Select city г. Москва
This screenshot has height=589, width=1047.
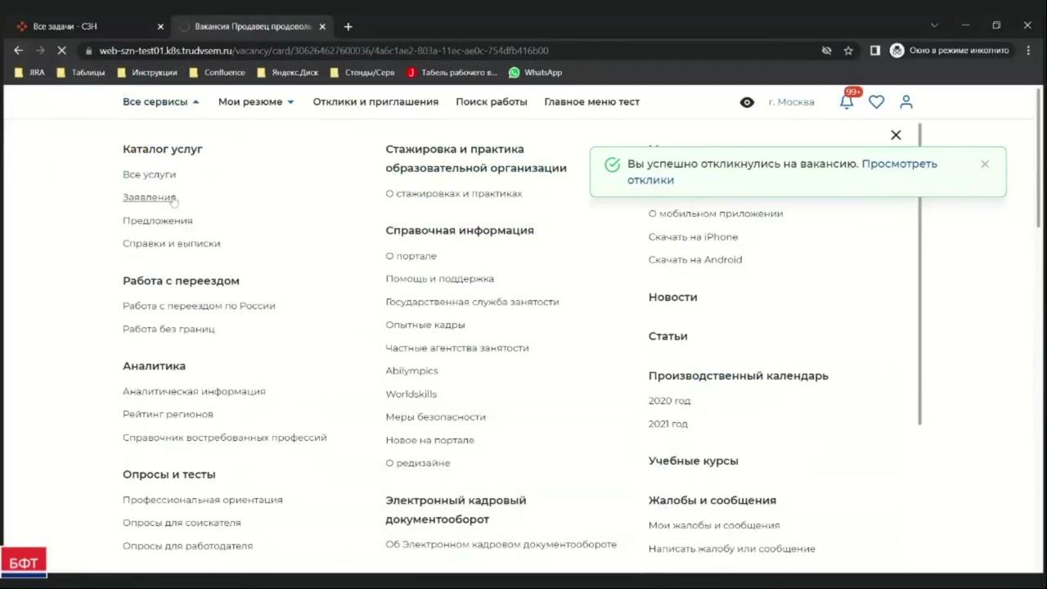(791, 102)
